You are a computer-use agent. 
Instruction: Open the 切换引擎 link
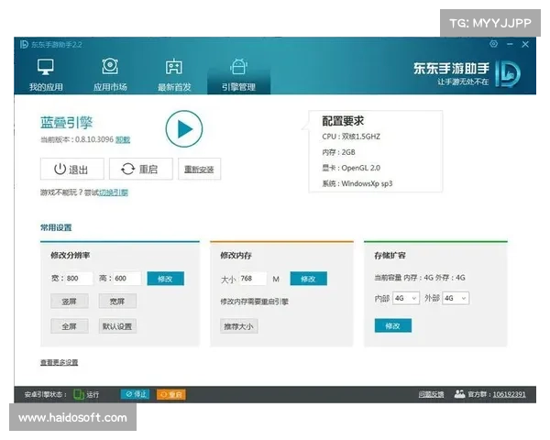114,192
